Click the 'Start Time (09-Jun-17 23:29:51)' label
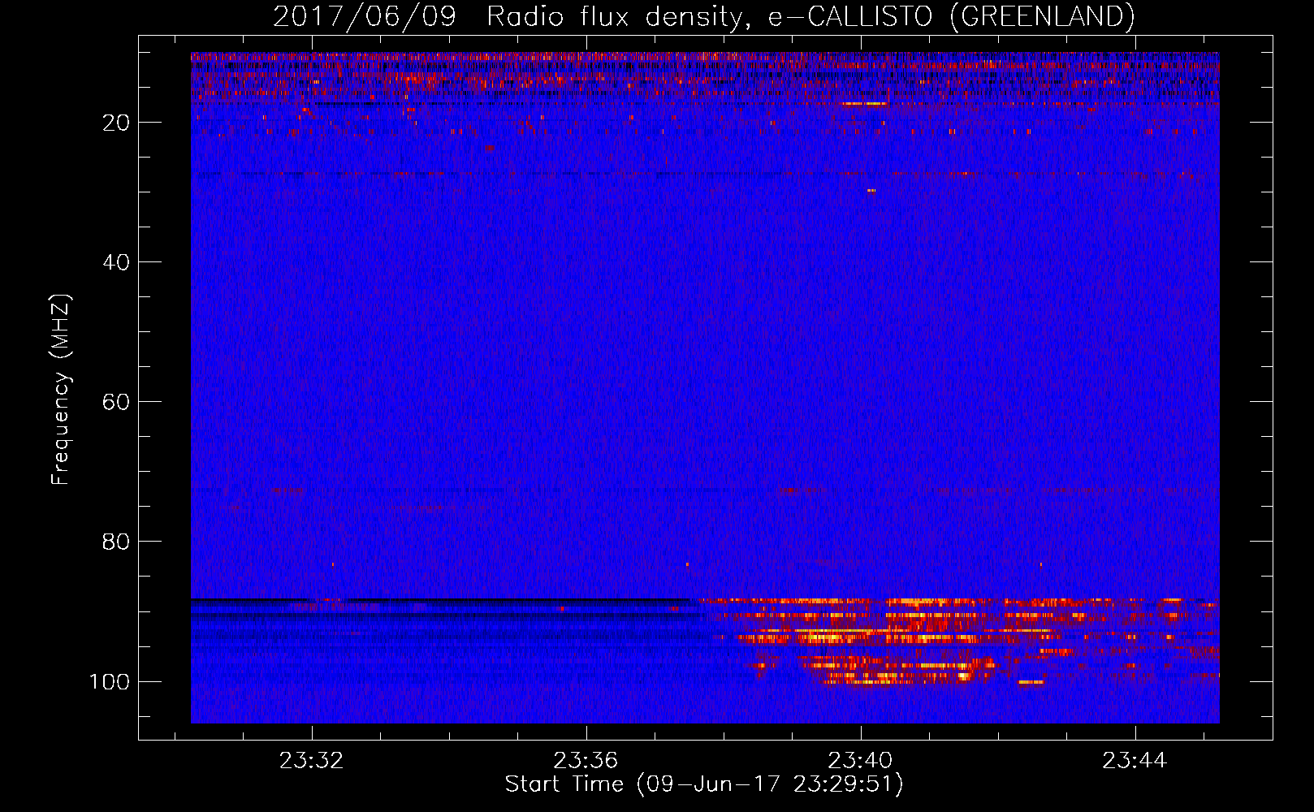1314x812 pixels. point(704,784)
